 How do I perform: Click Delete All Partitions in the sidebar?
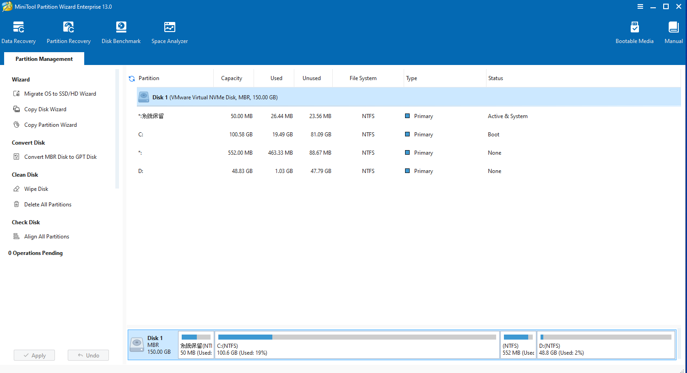coord(48,205)
